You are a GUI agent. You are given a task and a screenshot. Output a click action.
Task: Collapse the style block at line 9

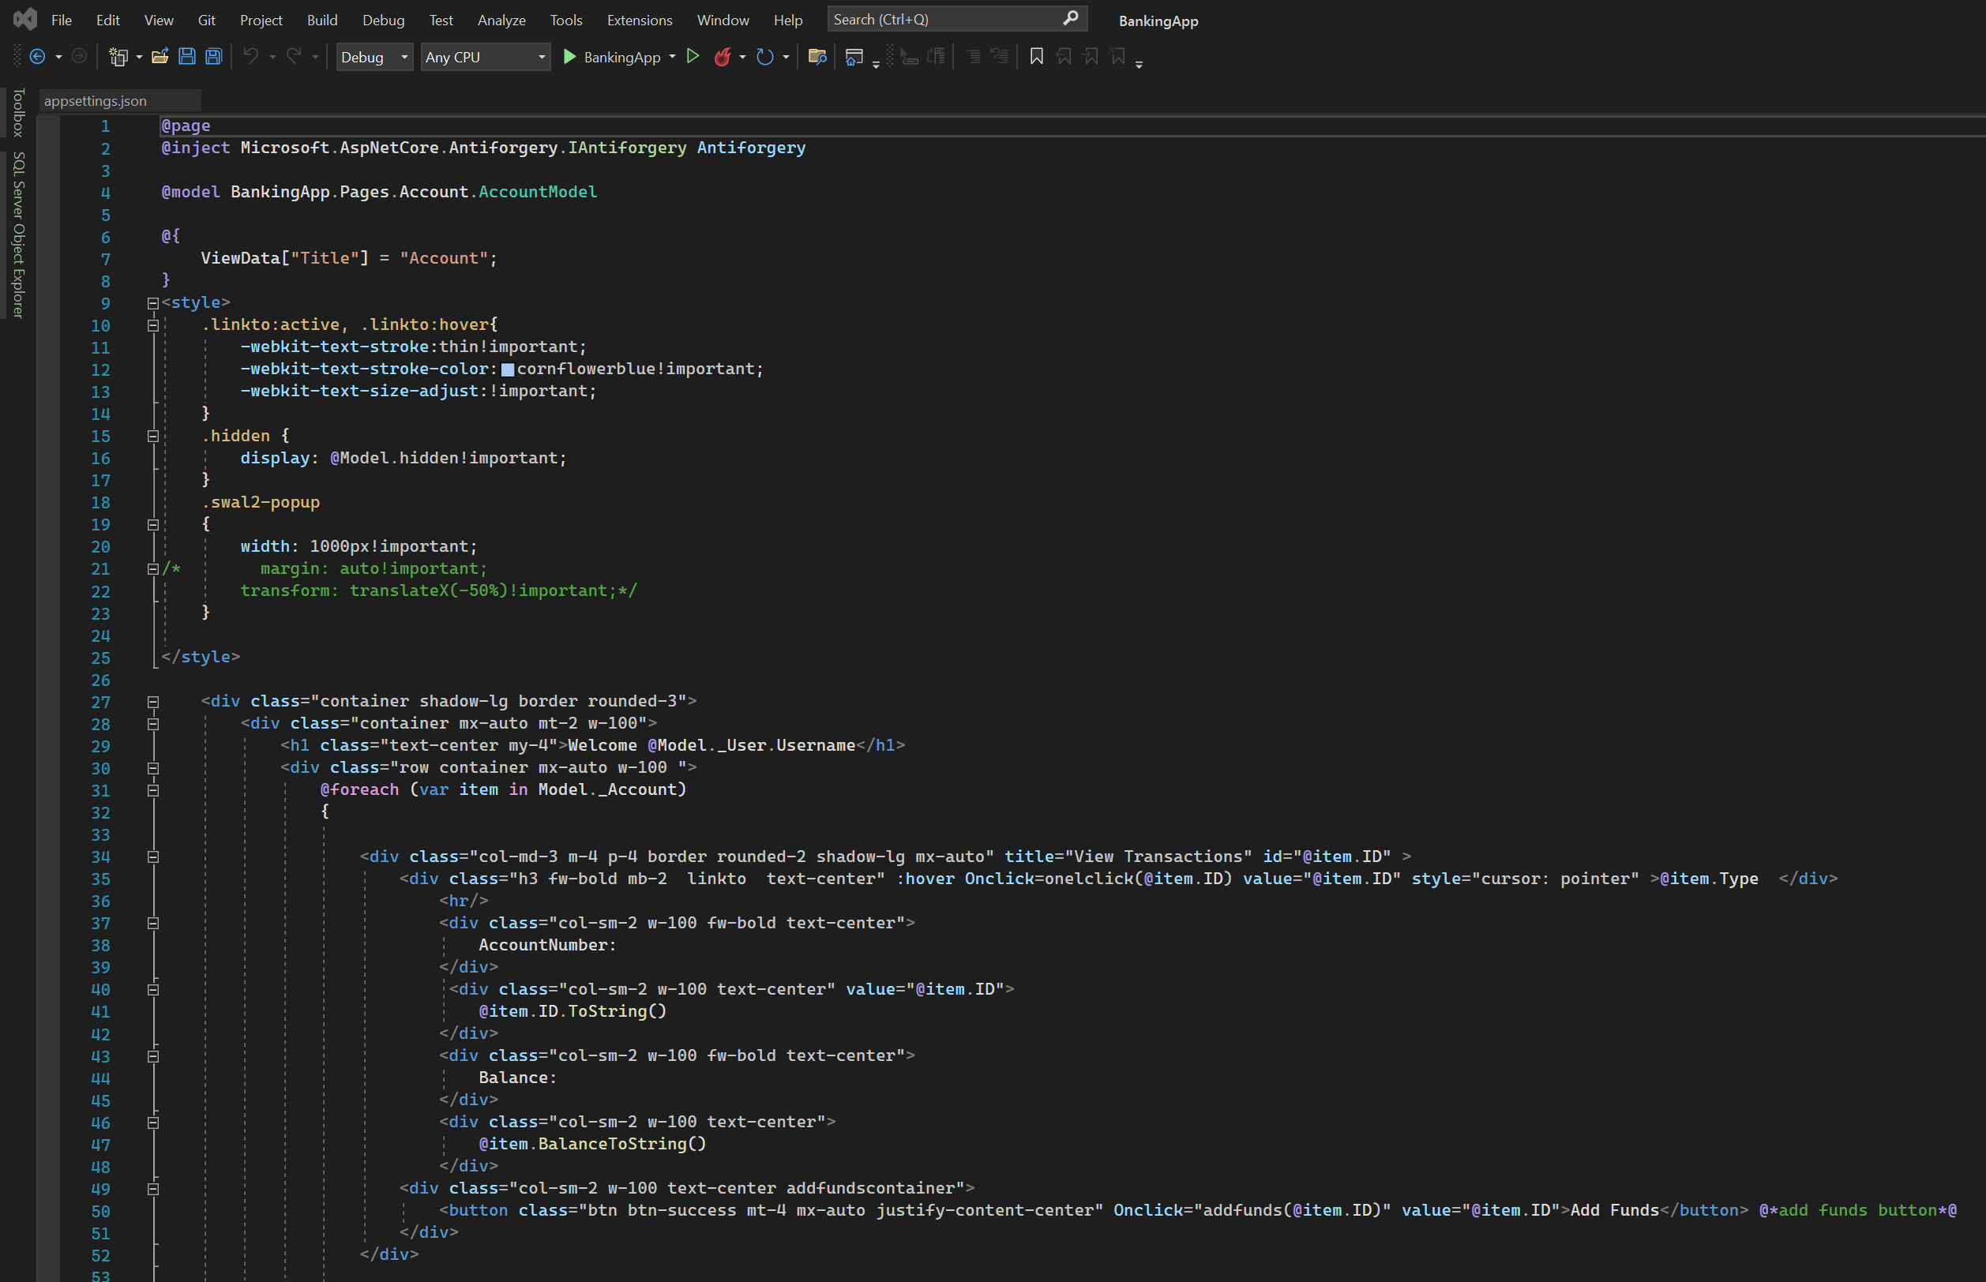tap(153, 303)
